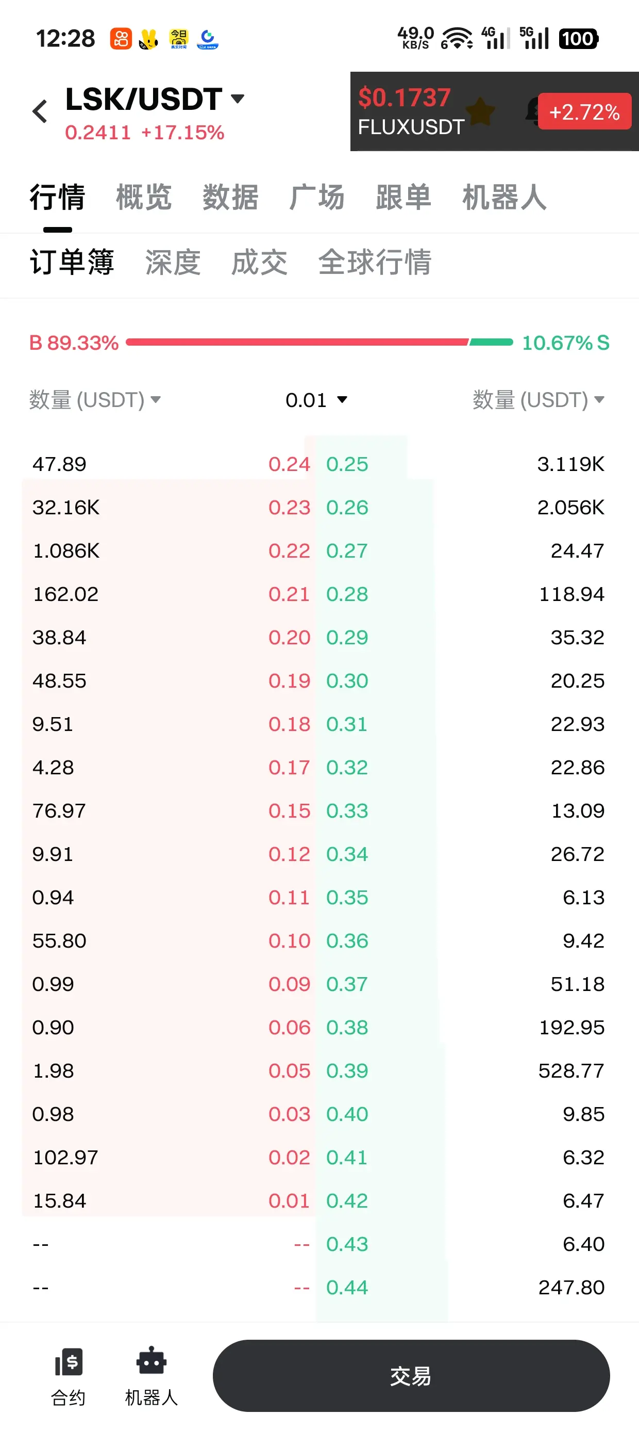Viewport: 639px width, 1430px height.
Task: Switch to the 概览 tab
Action: tap(144, 197)
